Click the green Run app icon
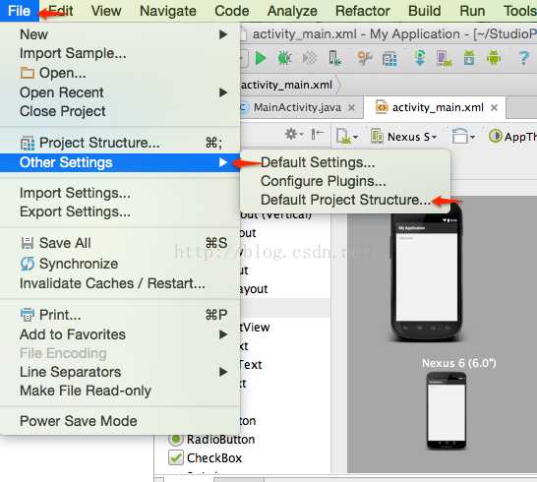537x482 pixels. (261, 58)
